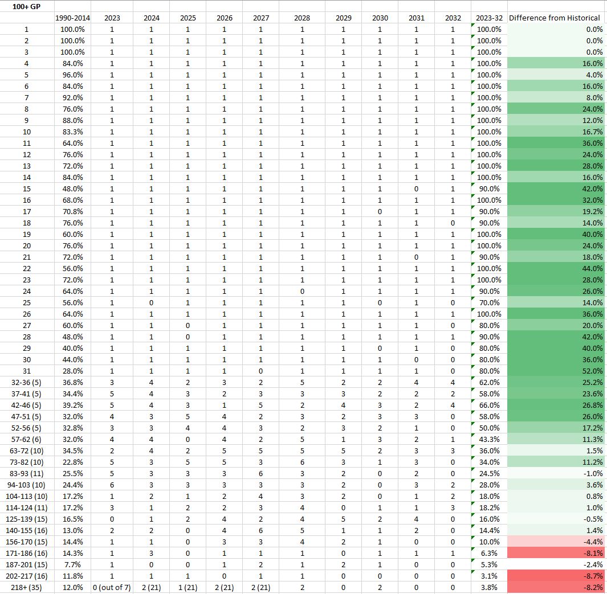Click the 19.2% difference cell
The height and width of the screenshot is (594, 607).
tap(556, 211)
